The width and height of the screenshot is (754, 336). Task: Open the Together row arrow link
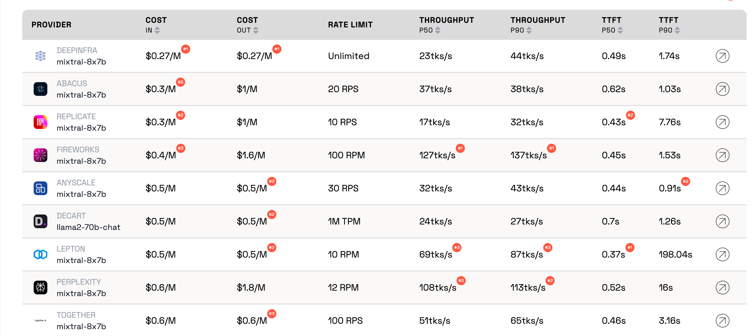coord(722,321)
